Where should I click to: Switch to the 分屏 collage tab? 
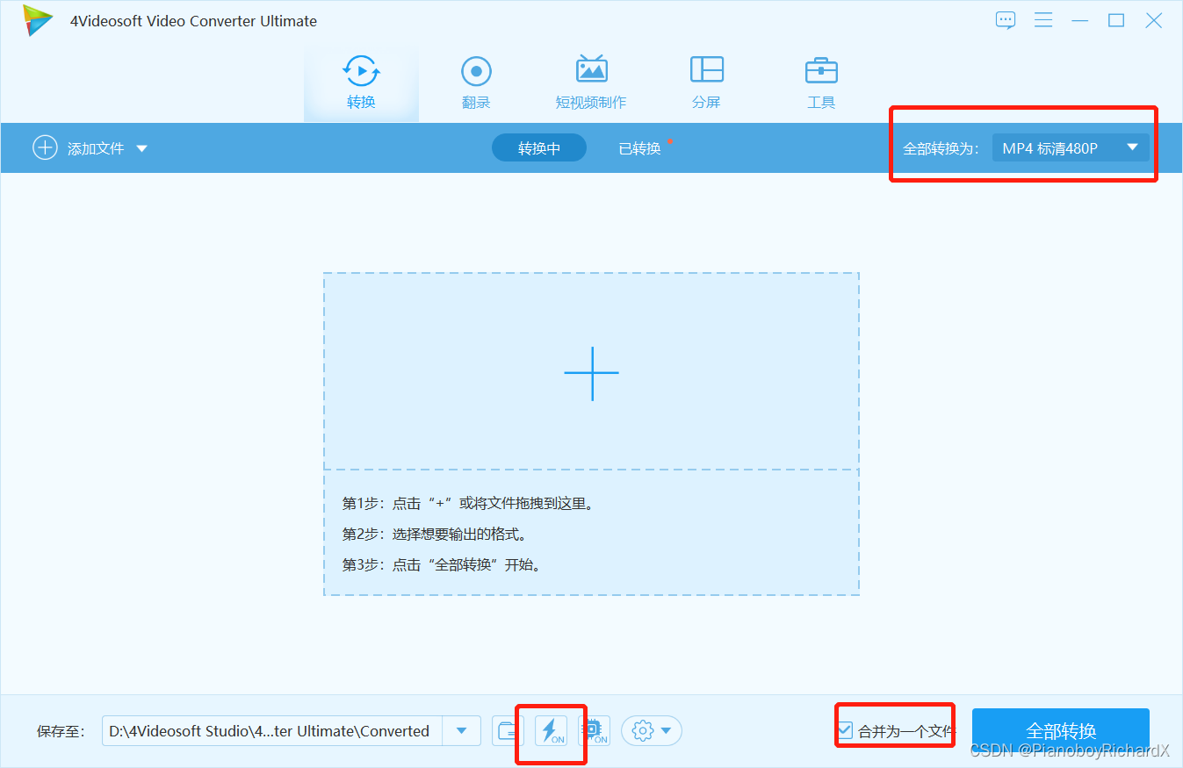[x=706, y=83]
